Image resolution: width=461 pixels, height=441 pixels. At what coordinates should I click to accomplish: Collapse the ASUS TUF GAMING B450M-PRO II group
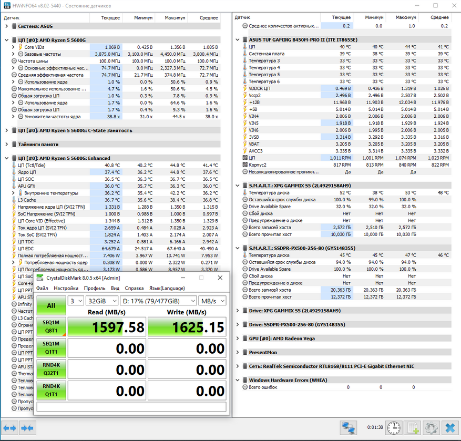(238, 40)
